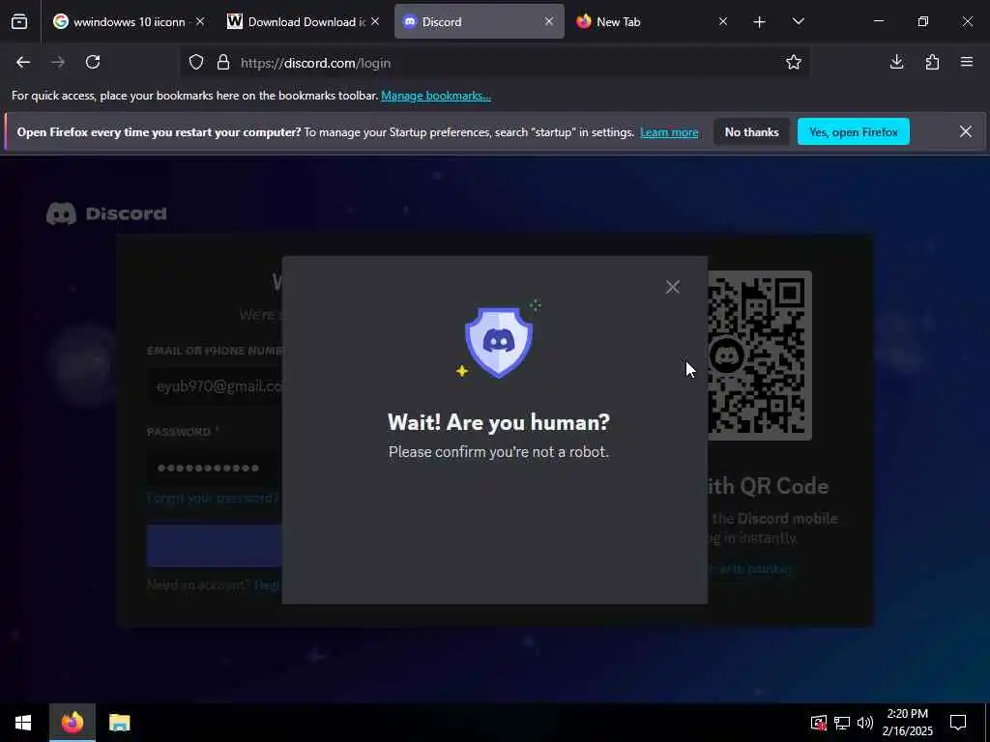Select the Discord tab

point(479,21)
